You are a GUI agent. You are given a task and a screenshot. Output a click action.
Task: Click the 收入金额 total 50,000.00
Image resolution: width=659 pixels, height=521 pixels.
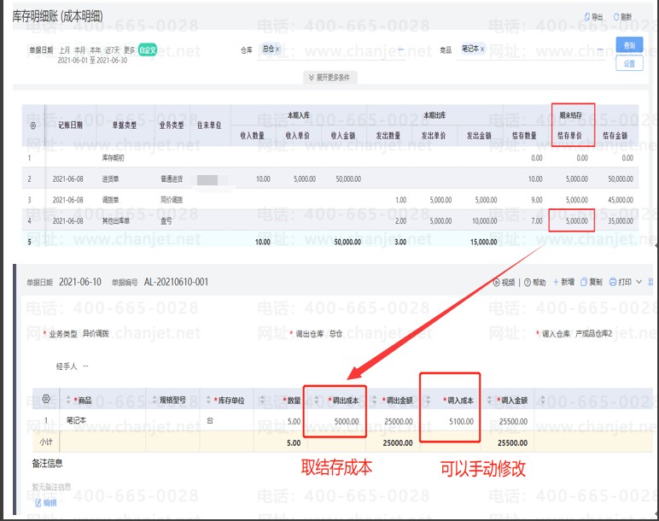[347, 242]
